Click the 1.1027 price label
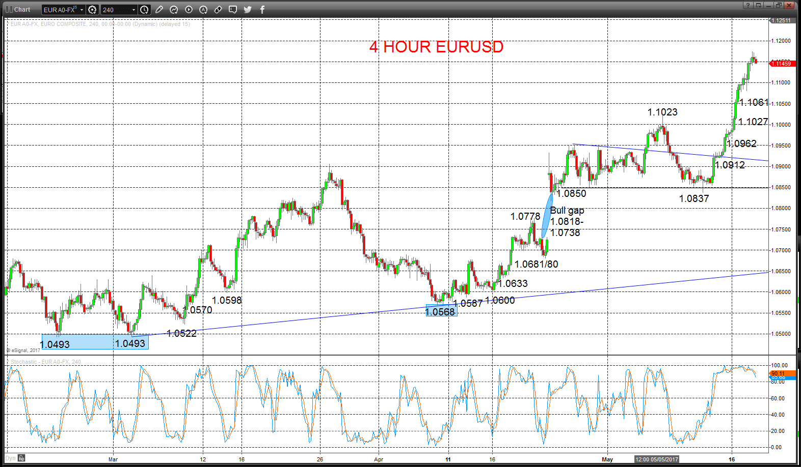Image resolution: width=801 pixels, height=467 pixels. tap(753, 122)
